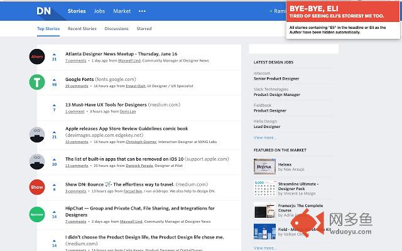The image size is (402, 251).
Task: Open Farzad Ban author profile
Action: (x=133, y=191)
